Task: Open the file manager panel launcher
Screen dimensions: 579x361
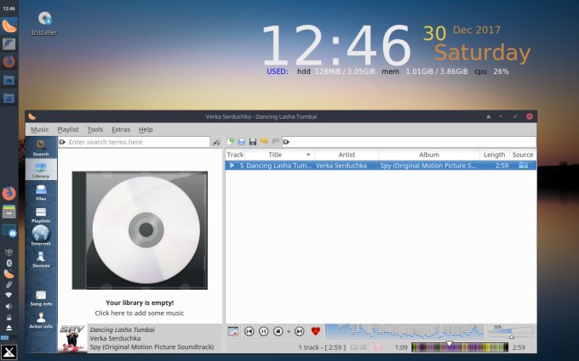Action: pos(9,212)
